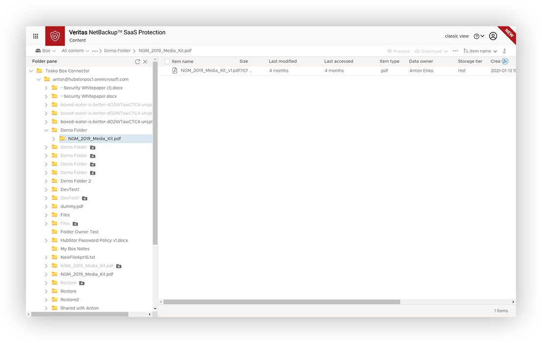Click the Download button
Screen dimensions: 542x343
pyautogui.click(x=428, y=51)
